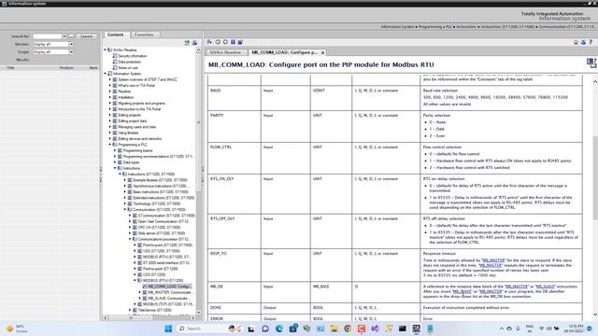Collapse the Programming a PLC node

110,145
